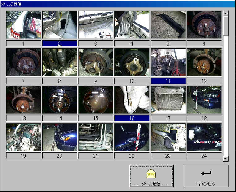Select photo thumbnail 1 of car rear
This screenshot has height=192, width=236.
24,25
